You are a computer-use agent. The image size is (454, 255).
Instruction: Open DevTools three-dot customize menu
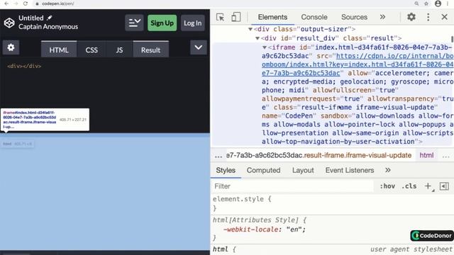428,17
